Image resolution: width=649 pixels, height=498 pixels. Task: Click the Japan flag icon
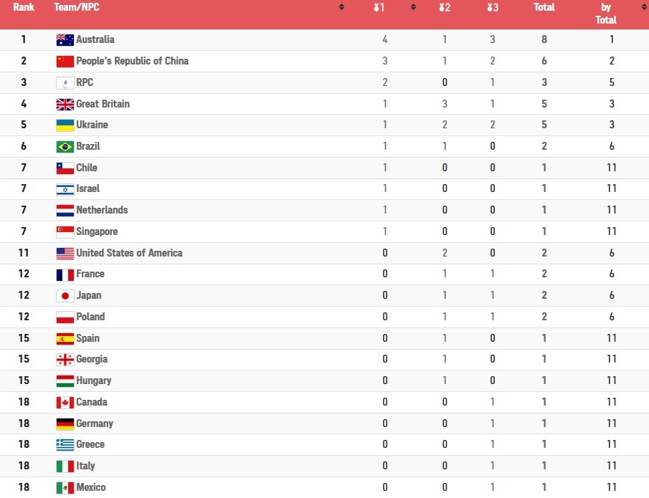pos(65,295)
